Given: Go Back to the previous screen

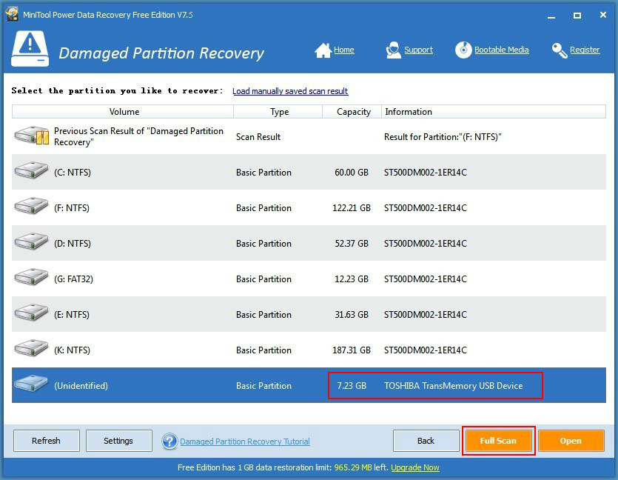Looking at the screenshot, I should click(x=426, y=441).
